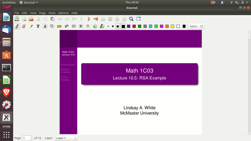Viewport: 251px width, 141px height.
Task: Jump to the first page
Action: click(74, 19)
